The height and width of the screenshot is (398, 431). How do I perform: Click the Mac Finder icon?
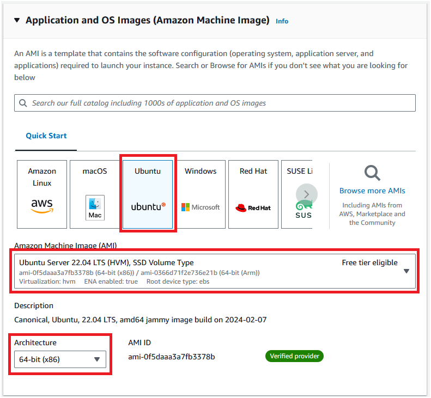(95, 207)
